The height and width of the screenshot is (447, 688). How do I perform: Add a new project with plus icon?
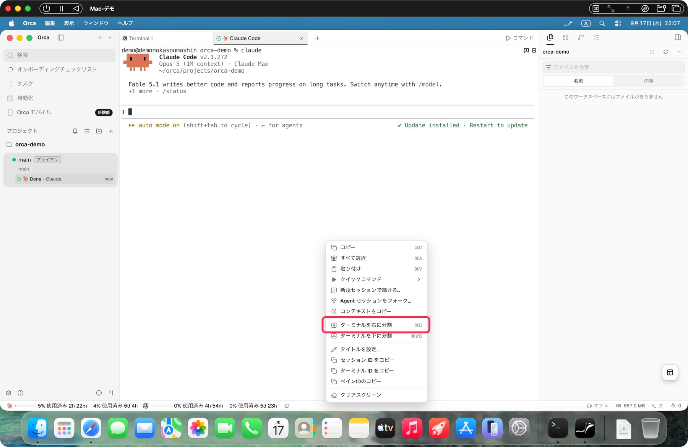[111, 131]
